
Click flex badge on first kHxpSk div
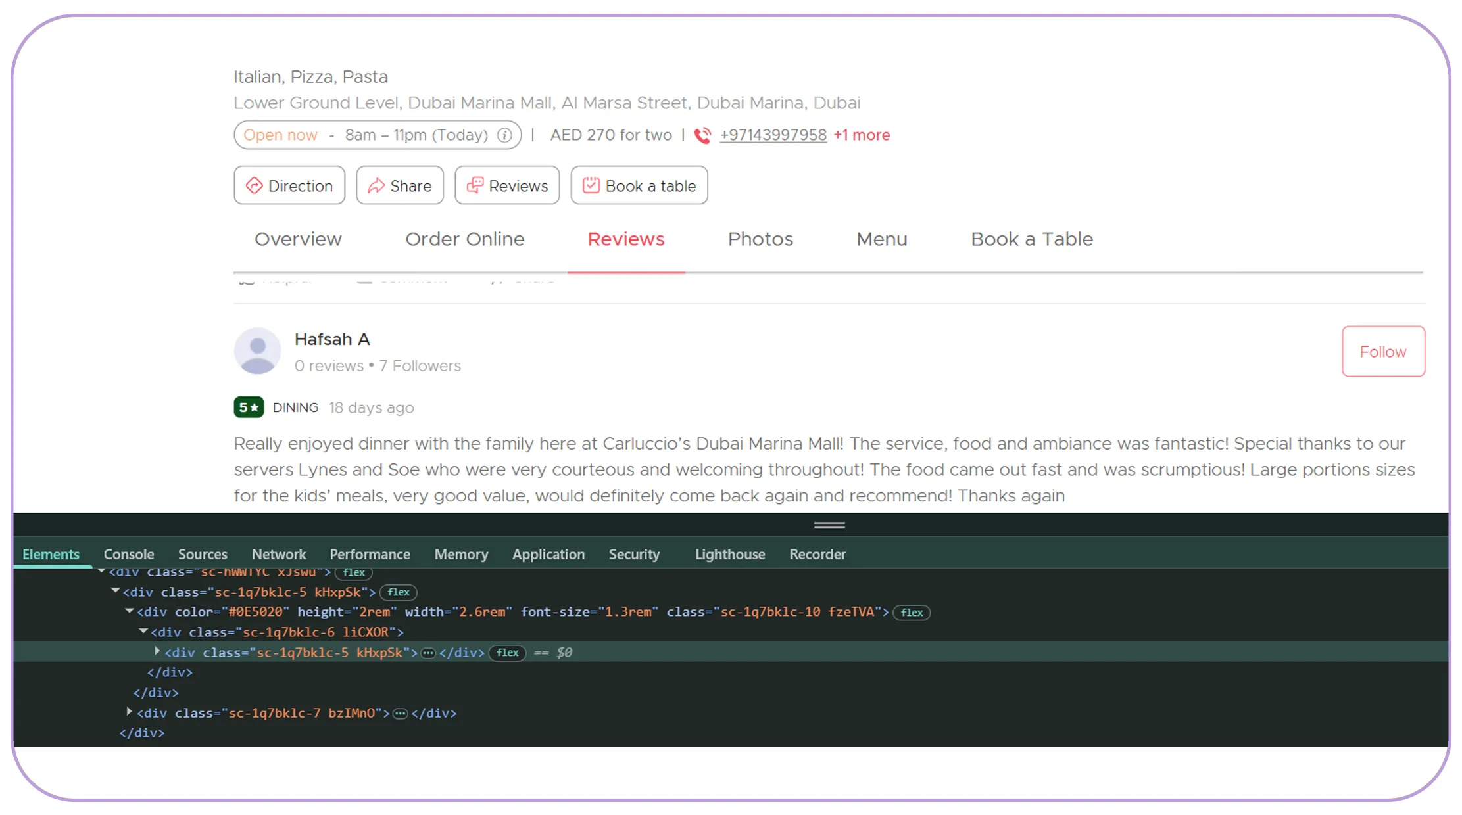(399, 592)
